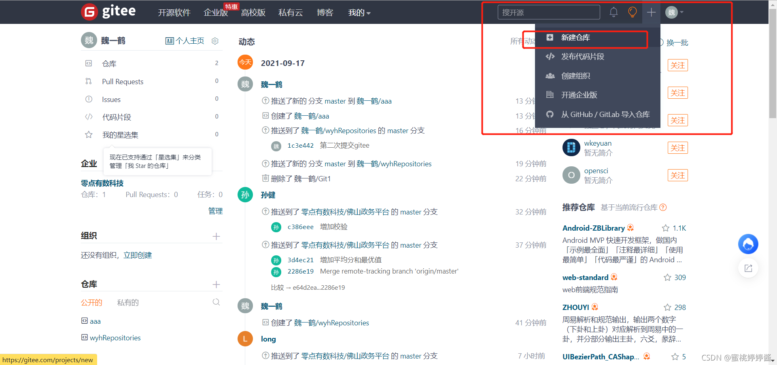This screenshot has height=365, width=777.
Task: Open 博客 in the top navigation
Action: coord(325,13)
